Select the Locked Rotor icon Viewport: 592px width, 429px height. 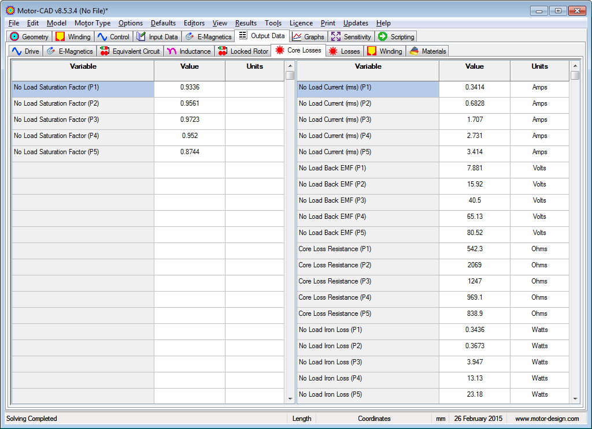pyautogui.click(x=223, y=51)
